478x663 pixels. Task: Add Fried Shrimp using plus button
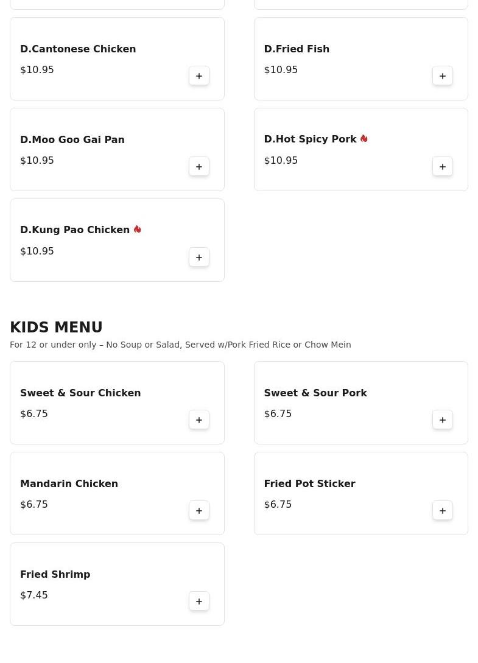coord(199,602)
